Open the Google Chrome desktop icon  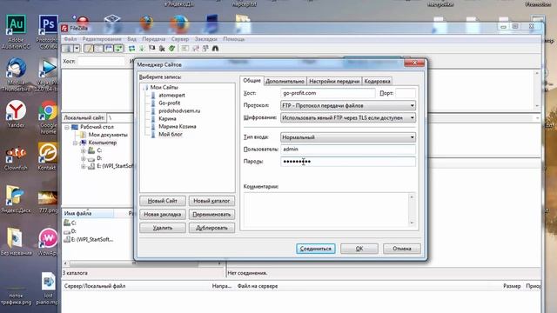[x=48, y=117]
